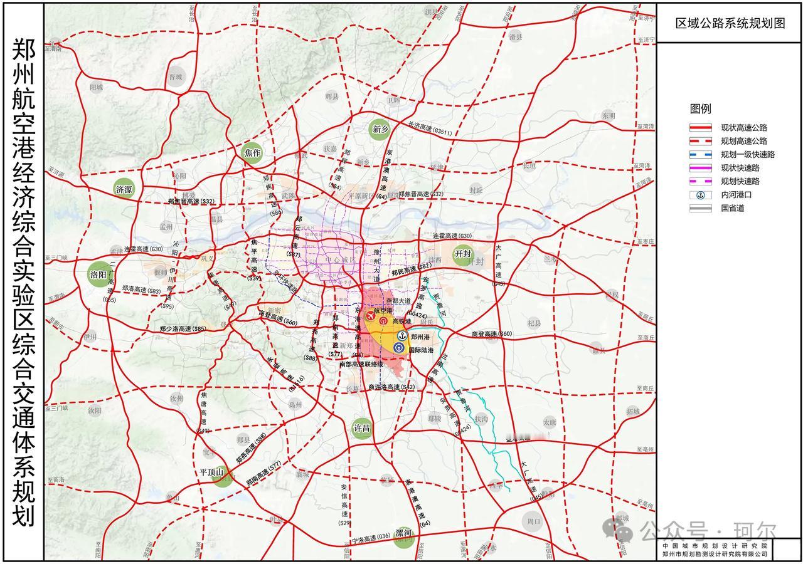The width and height of the screenshot is (803, 564).
Task: Click the 商许洛高速 (S42) road label
Action: tap(391, 387)
